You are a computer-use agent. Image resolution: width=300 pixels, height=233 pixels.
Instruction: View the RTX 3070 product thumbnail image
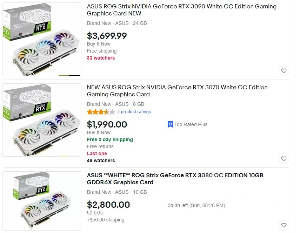pos(42,120)
